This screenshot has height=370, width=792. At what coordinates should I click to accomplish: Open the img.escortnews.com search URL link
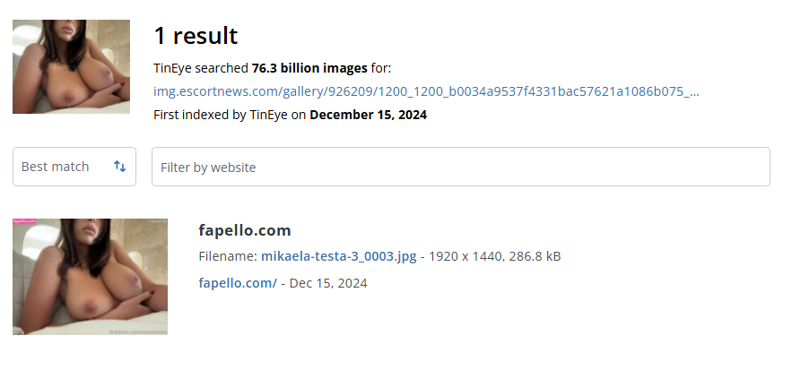click(x=426, y=91)
